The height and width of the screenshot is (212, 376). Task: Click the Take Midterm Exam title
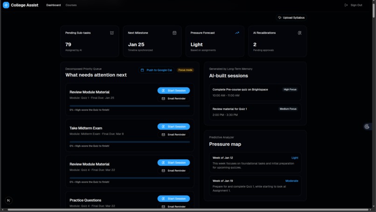pyautogui.click(x=86, y=128)
